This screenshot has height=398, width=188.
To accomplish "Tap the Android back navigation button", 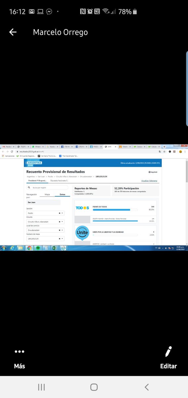I will pyautogui.click(x=147, y=387).
